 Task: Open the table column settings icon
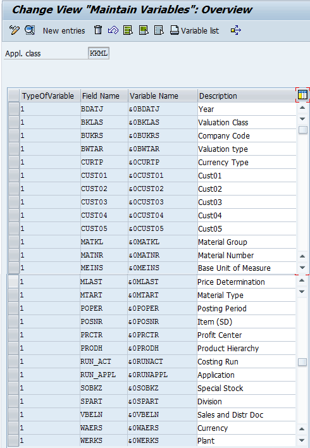click(x=302, y=94)
